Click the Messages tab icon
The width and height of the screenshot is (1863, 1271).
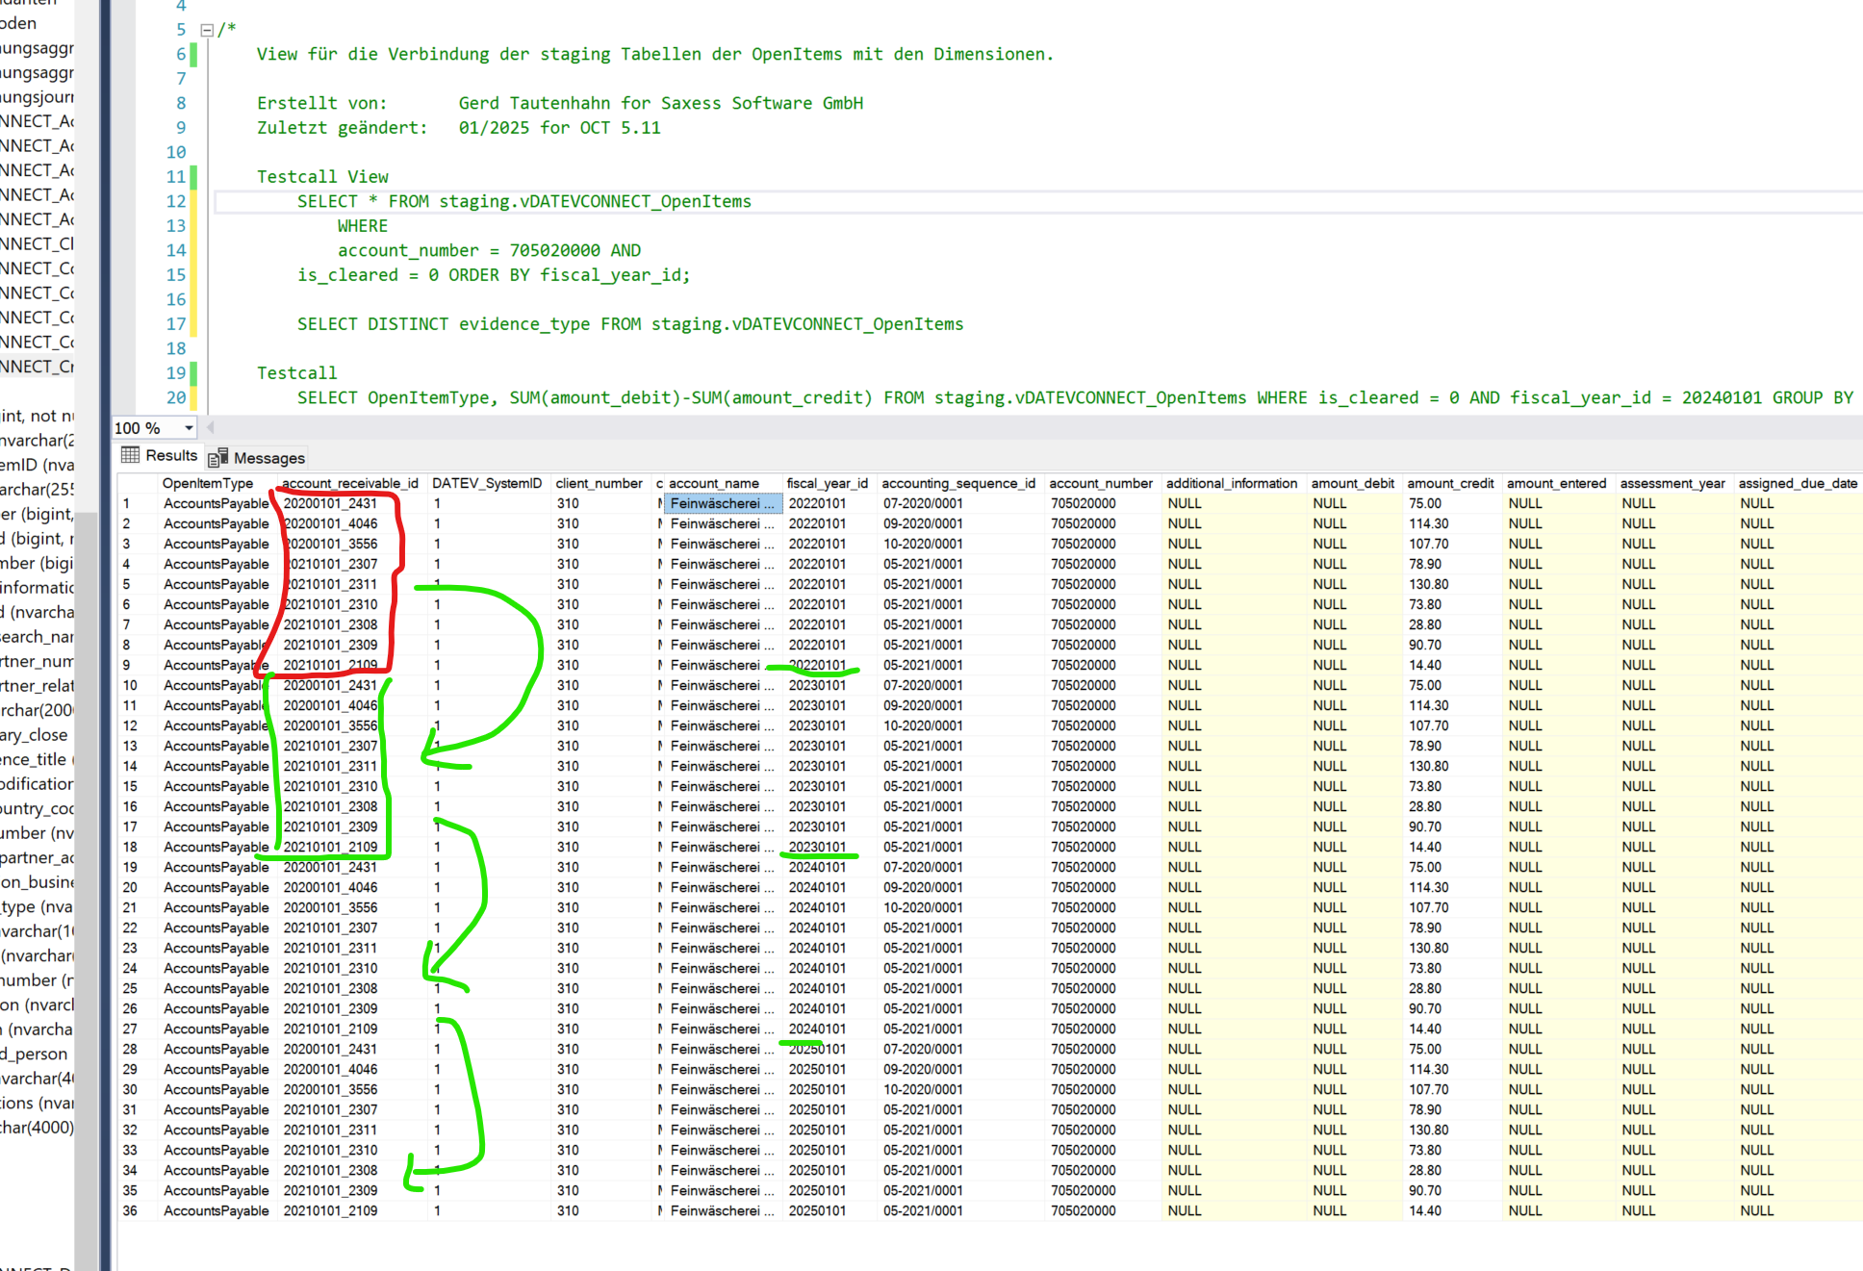[218, 458]
